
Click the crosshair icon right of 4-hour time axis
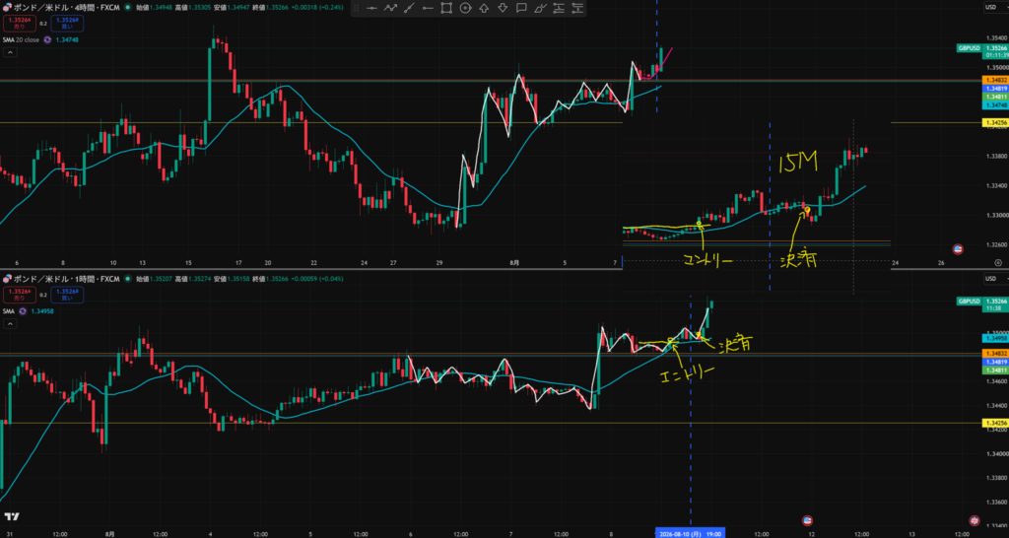pyautogui.click(x=998, y=262)
